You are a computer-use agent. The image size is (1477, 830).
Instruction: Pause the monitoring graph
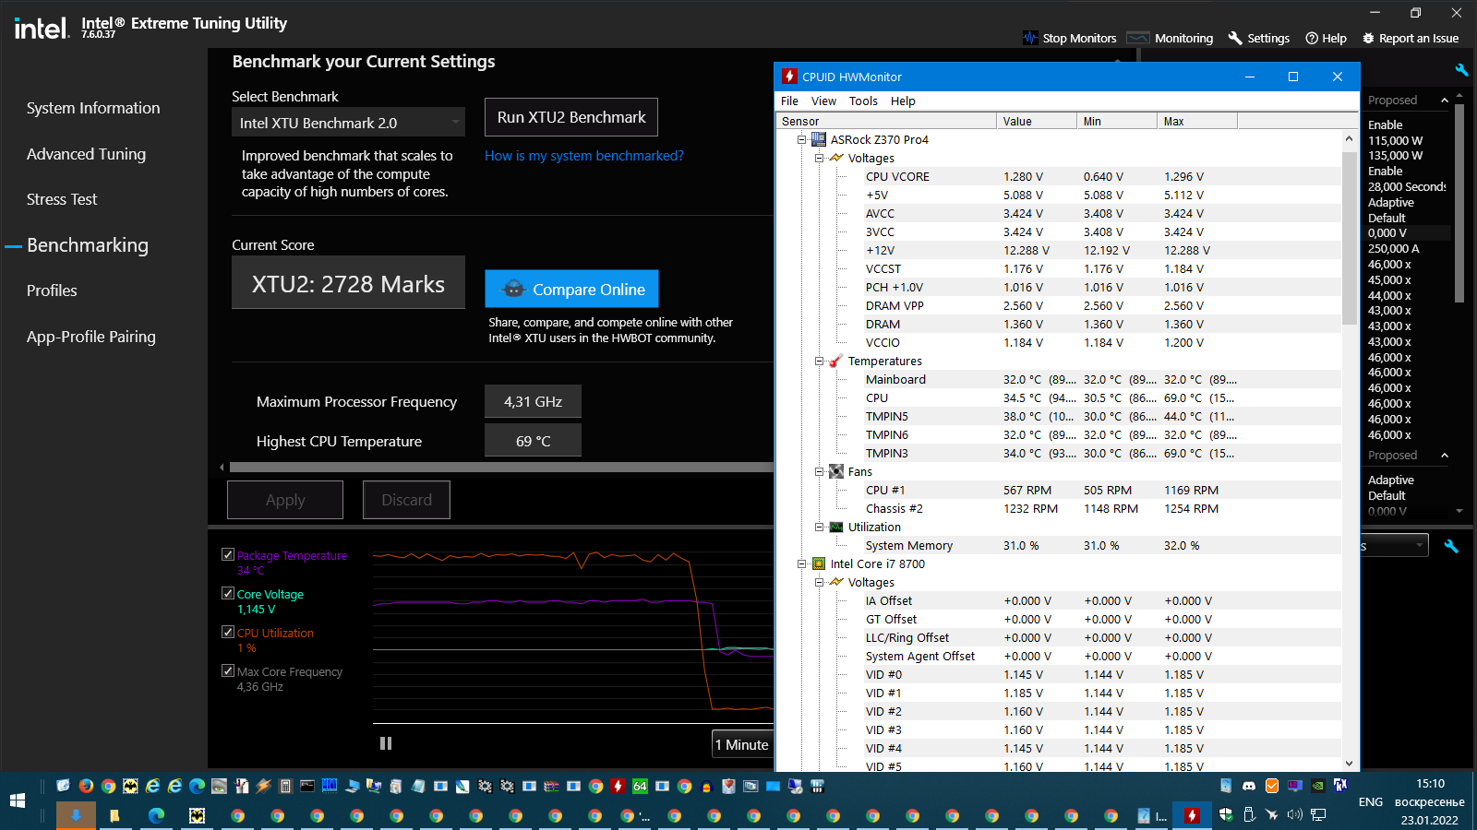pyautogui.click(x=386, y=743)
